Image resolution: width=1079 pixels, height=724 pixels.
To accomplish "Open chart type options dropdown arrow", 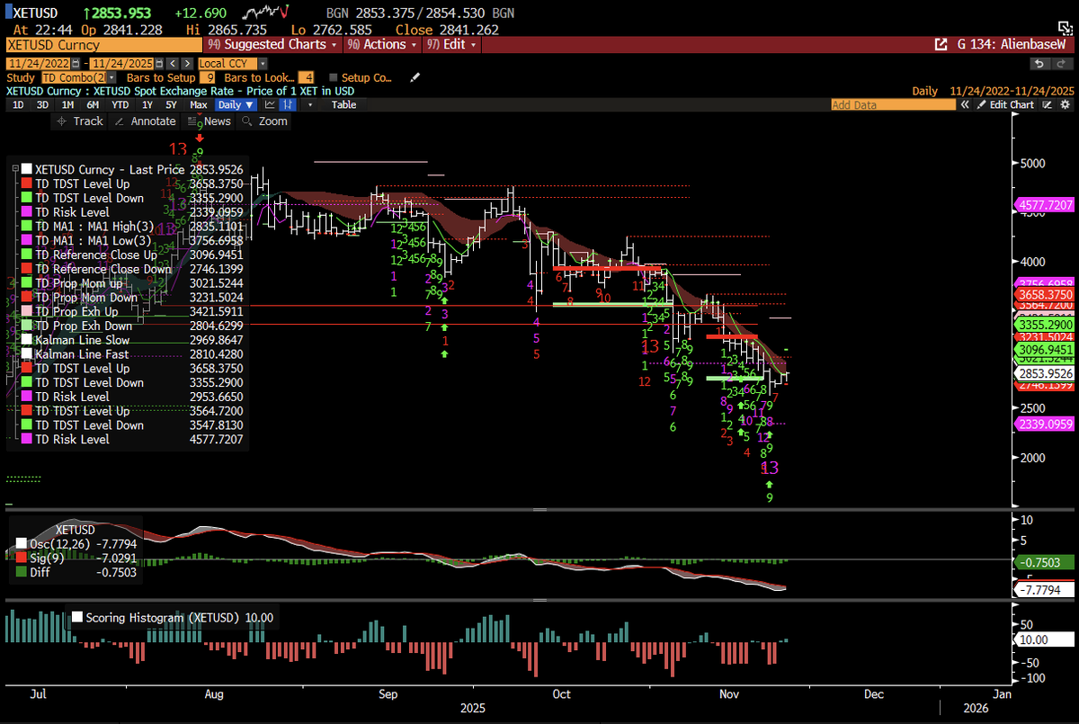I will [x=310, y=104].
